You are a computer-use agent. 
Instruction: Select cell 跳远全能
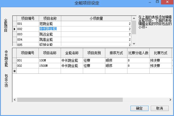[50, 34]
